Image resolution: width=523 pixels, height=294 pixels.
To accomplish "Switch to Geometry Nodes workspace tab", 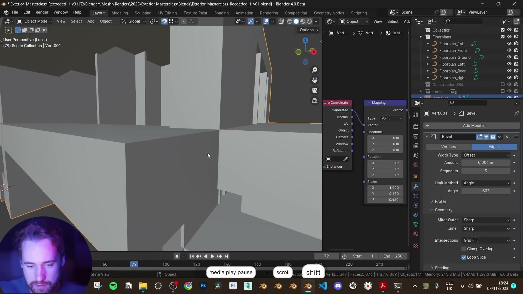I will click(329, 13).
